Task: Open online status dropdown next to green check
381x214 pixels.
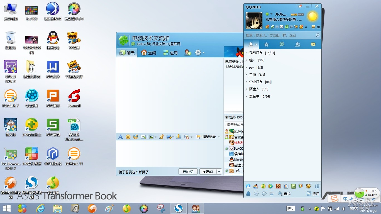Action: [x=271, y=14]
